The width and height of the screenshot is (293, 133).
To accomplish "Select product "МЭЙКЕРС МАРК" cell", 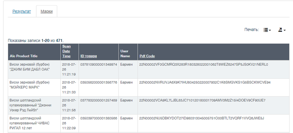I will [x=34, y=87].
